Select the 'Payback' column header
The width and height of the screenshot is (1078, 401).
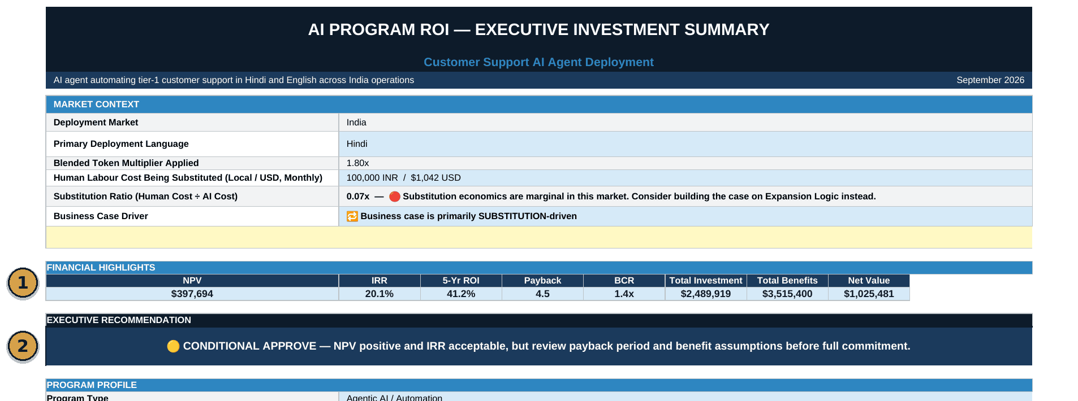[x=542, y=281]
